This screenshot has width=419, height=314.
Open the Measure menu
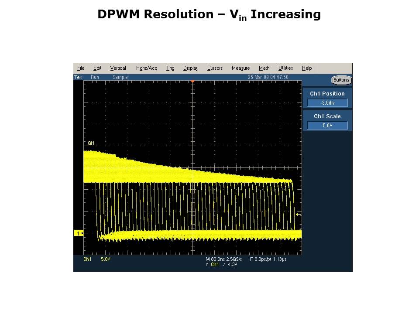240,68
